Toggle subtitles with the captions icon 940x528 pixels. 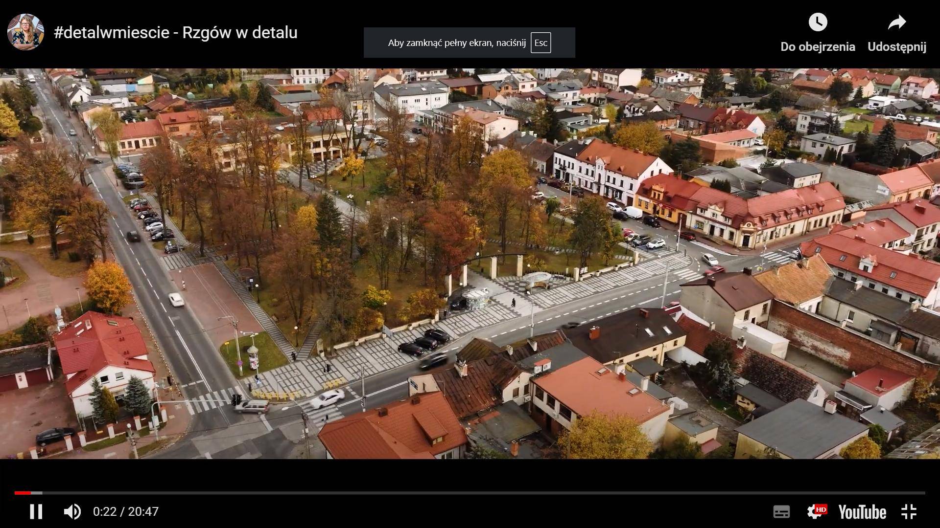tap(781, 512)
